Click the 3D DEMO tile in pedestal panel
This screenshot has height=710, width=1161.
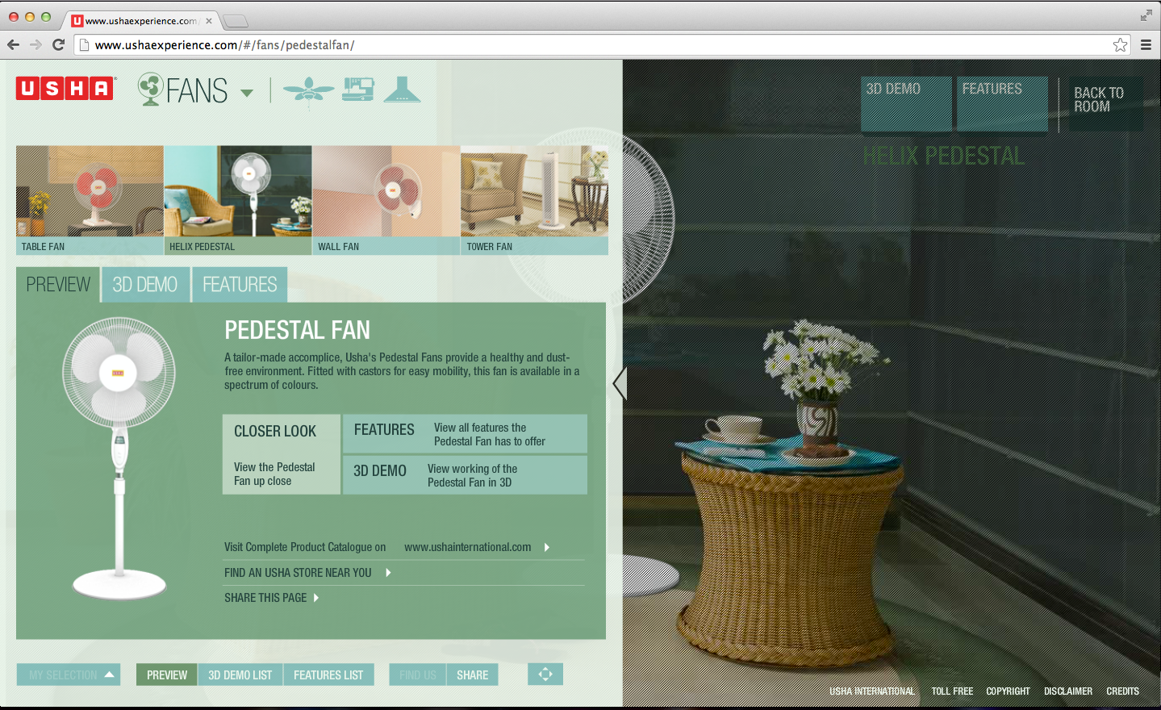(466, 475)
